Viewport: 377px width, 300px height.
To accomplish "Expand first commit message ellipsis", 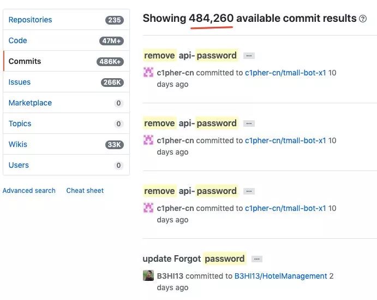I will pyautogui.click(x=249, y=56).
